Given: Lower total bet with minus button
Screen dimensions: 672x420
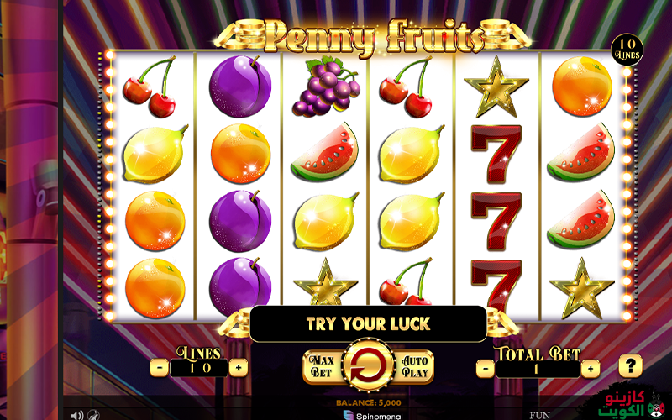Looking at the screenshot, I should 486,368.
